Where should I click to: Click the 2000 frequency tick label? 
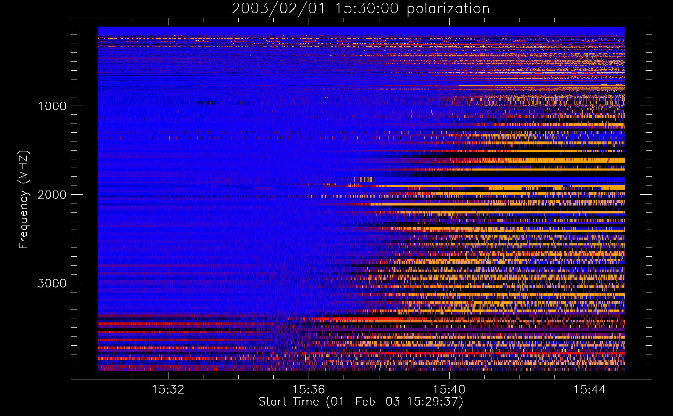point(52,195)
